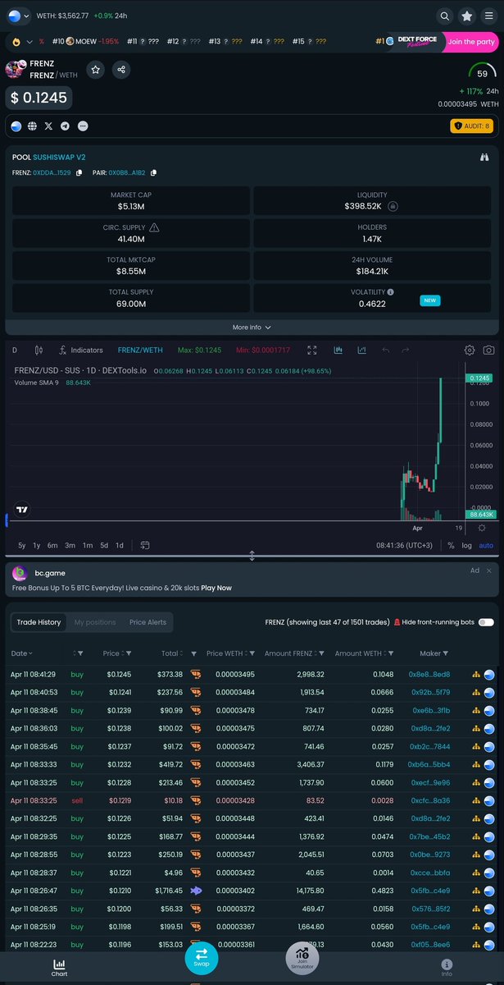Open more links ellipsis icon under price
The height and width of the screenshot is (985, 504).
tap(82, 126)
